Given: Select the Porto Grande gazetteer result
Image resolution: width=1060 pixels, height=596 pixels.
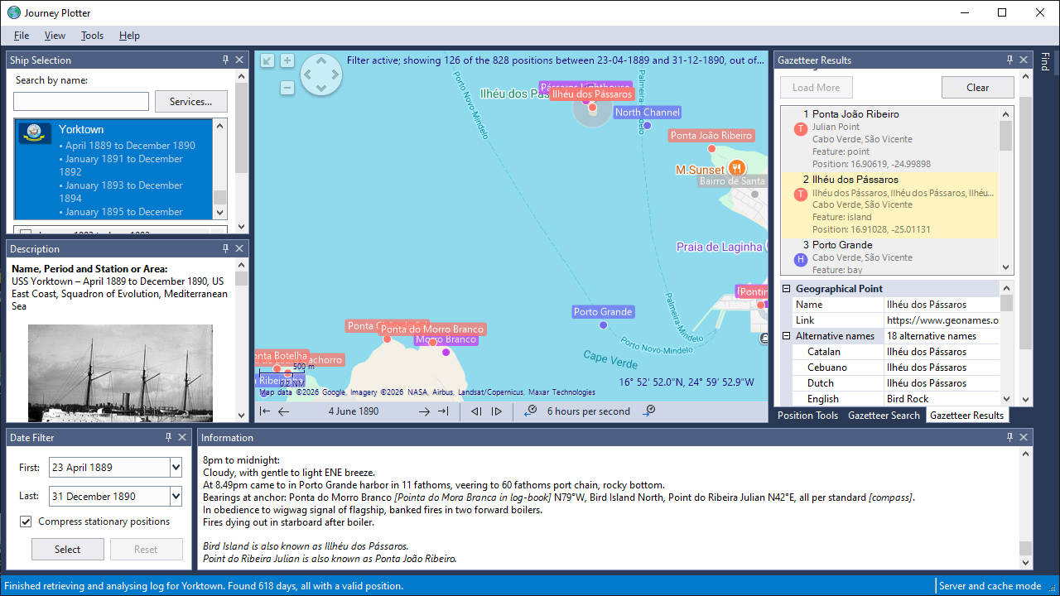Looking at the screenshot, I should pos(890,257).
